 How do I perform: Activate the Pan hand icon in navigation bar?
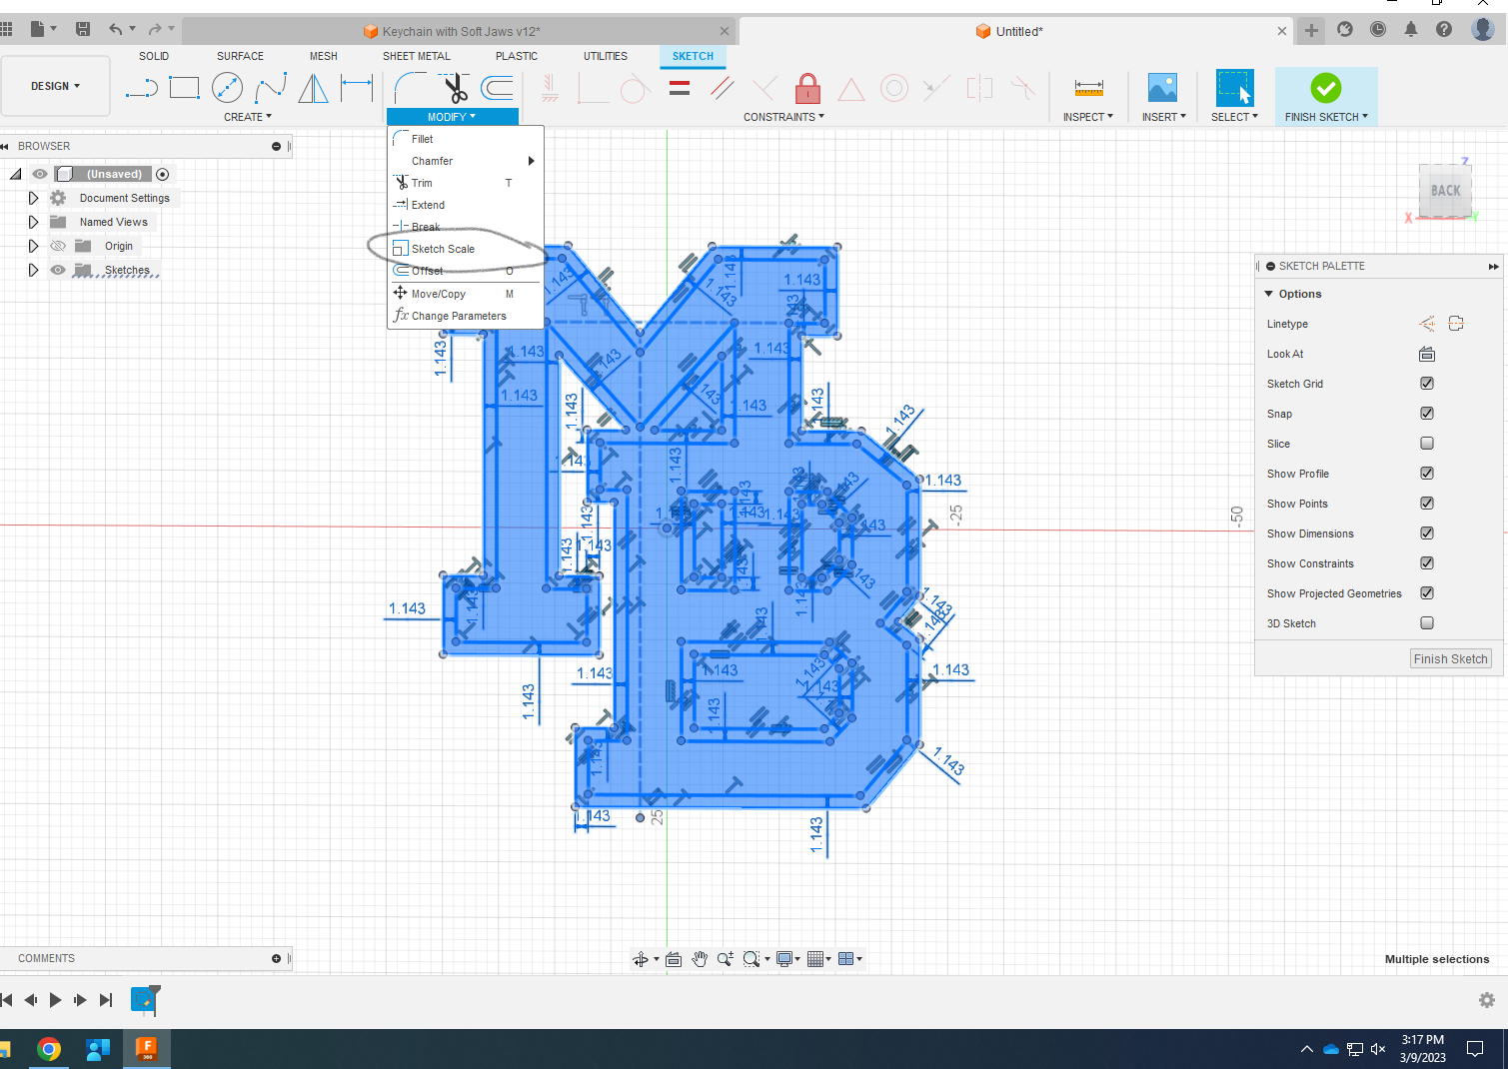(700, 958)
